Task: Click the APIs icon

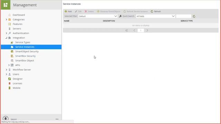Action: pyautogui.click(x=12, y=65)
